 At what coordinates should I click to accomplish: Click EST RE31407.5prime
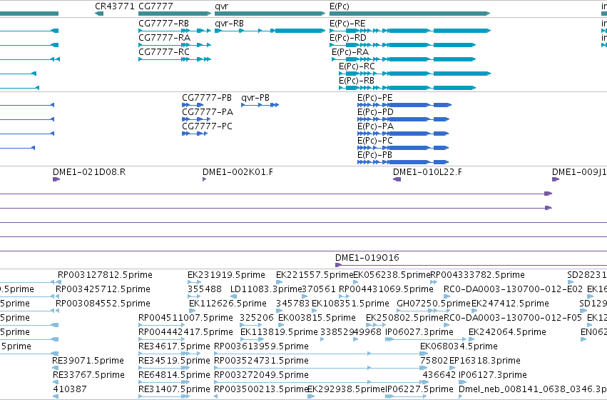(x=174, y=389)
